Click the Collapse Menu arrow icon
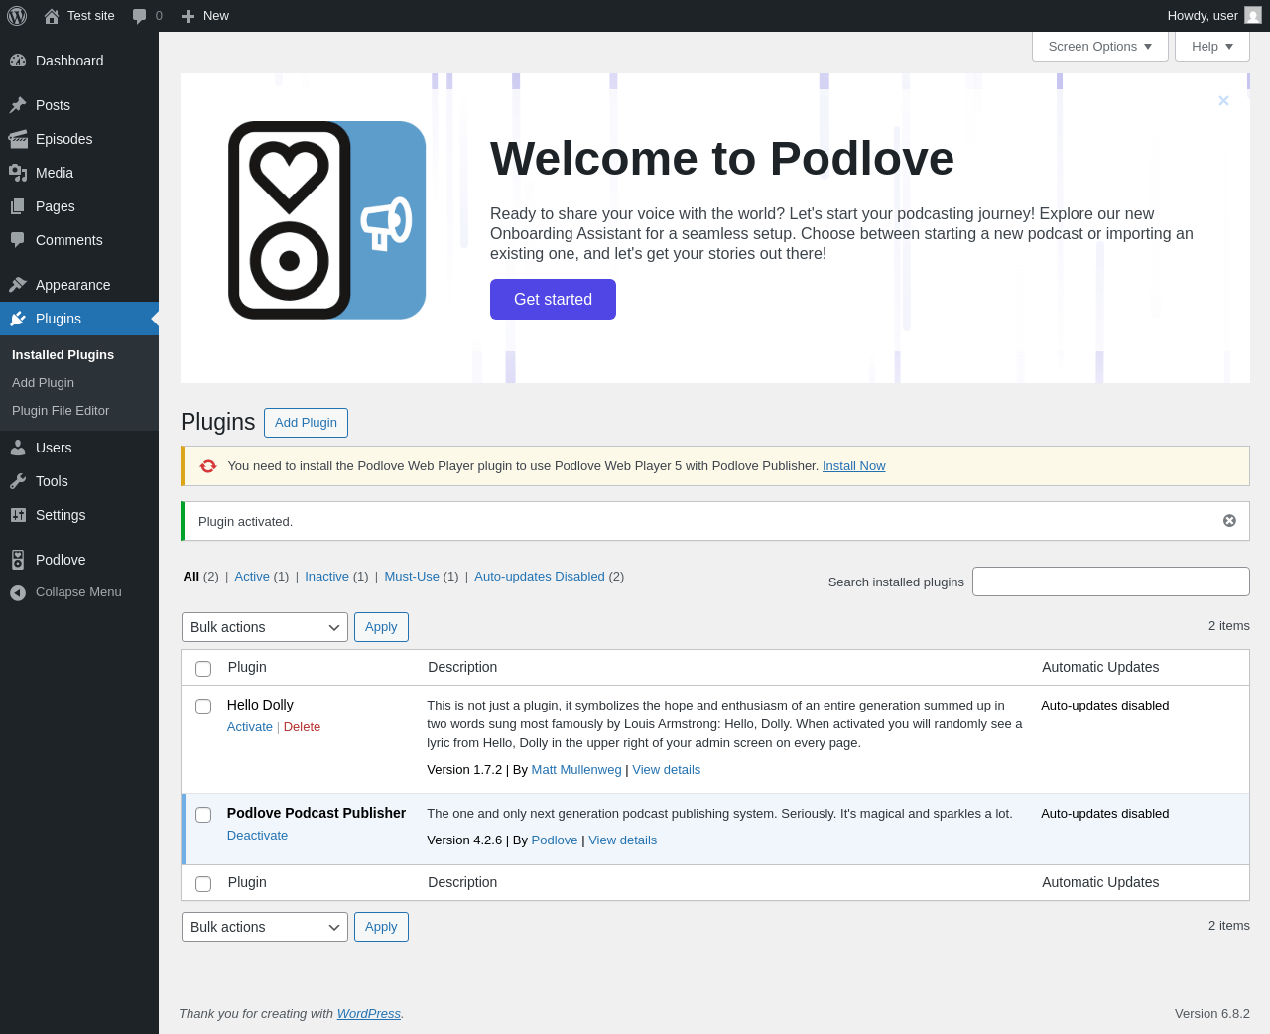This screenshot has height=1034, width=1270. pos(18,592)
